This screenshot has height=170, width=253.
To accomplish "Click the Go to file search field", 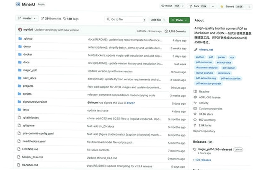I will pyautogui.click(x=126, y=20).
